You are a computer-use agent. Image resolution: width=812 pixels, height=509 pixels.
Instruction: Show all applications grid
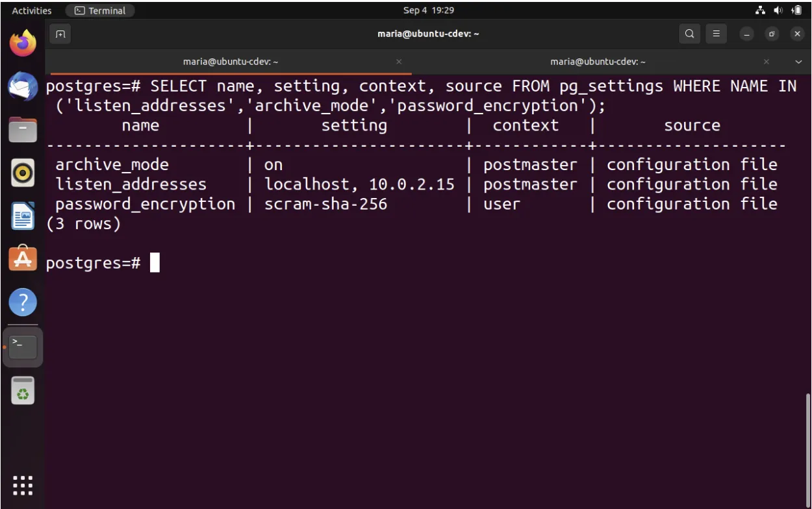point(23,486)
